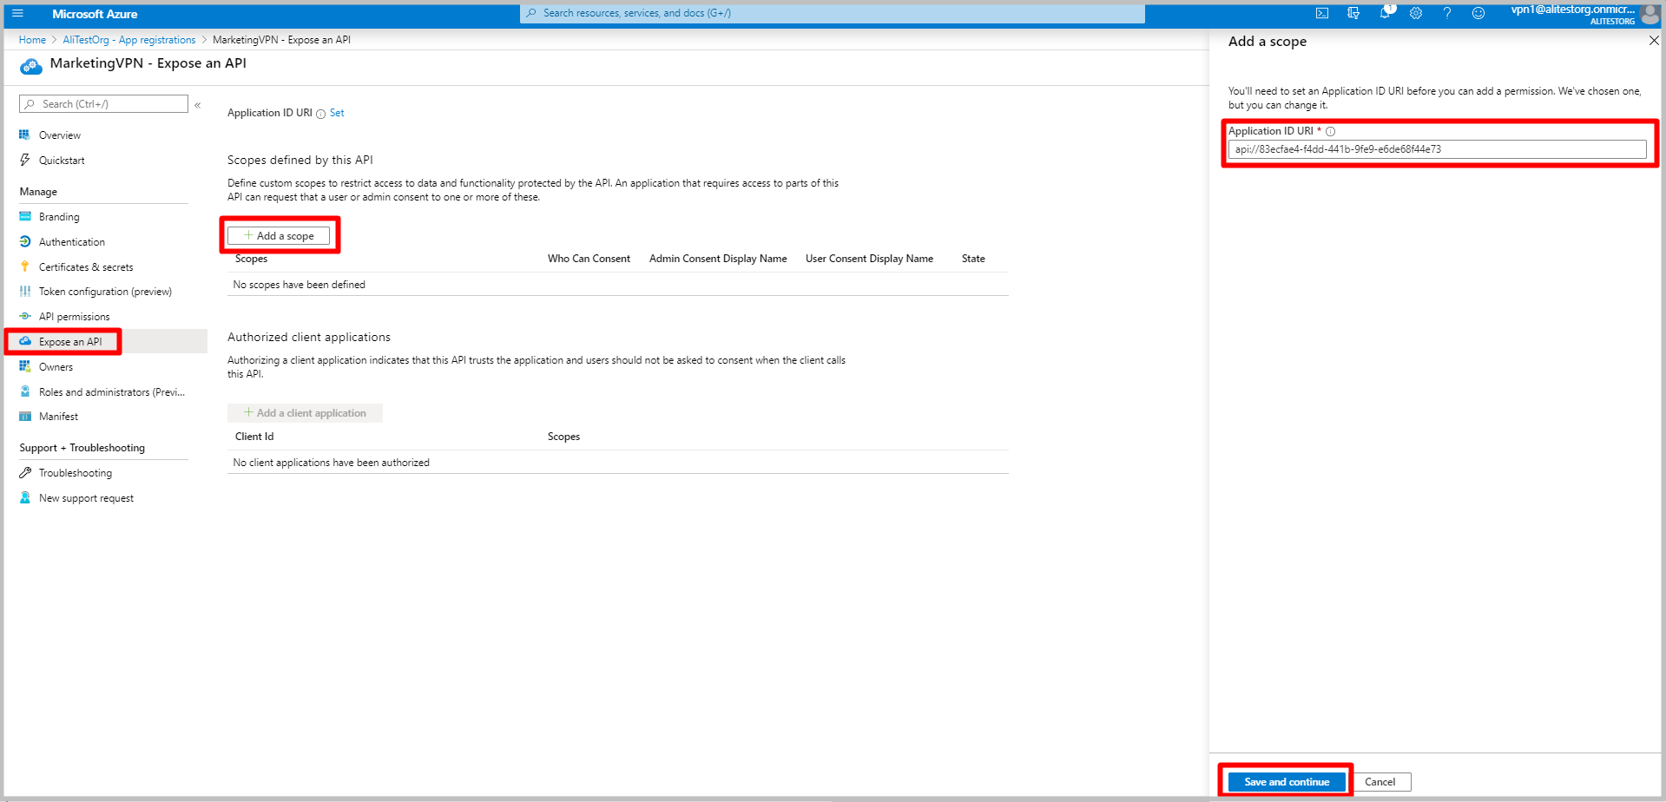Go to Home breadcrumb
This screenshot has width=1666, height=802.
click(x=32, y=40)
